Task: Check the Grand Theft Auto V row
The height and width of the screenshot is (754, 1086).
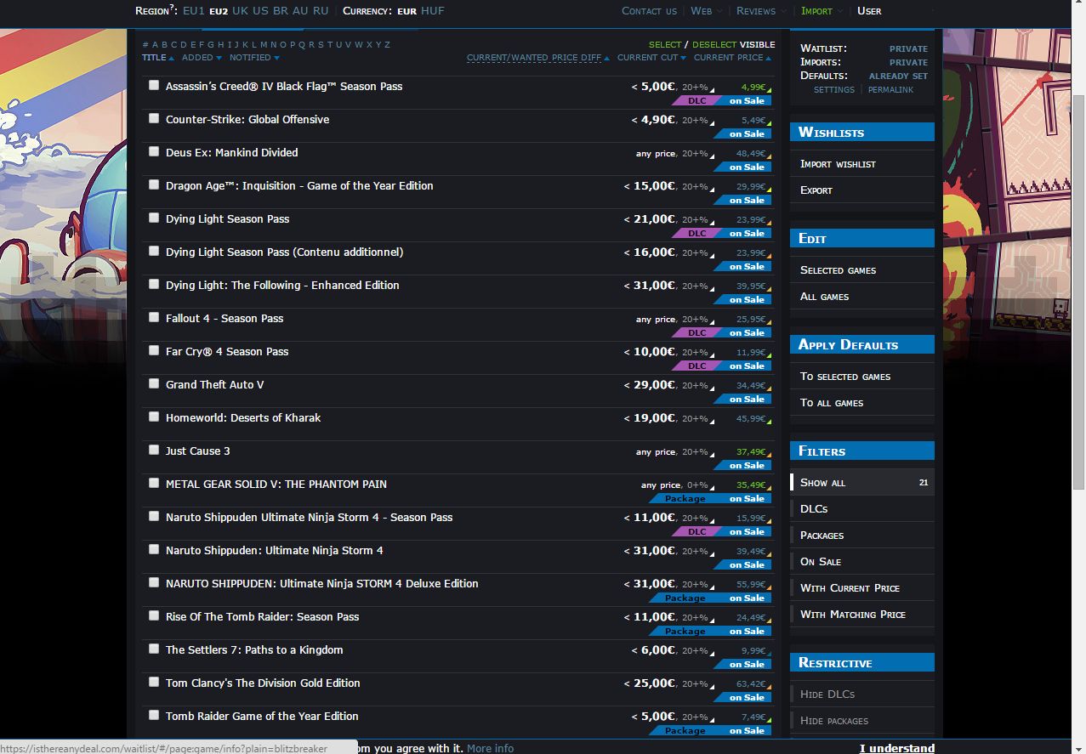Action: click(154, 383)
